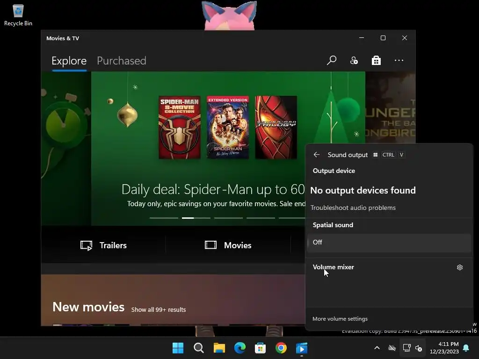Click the New movies heading
Screen dimensions: 479x359
(88, 307)
